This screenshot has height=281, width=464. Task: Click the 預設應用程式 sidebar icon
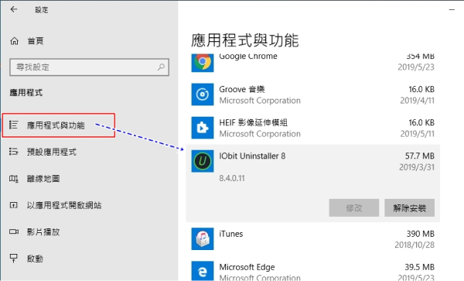pyautogui.click(x=13, y=152)
